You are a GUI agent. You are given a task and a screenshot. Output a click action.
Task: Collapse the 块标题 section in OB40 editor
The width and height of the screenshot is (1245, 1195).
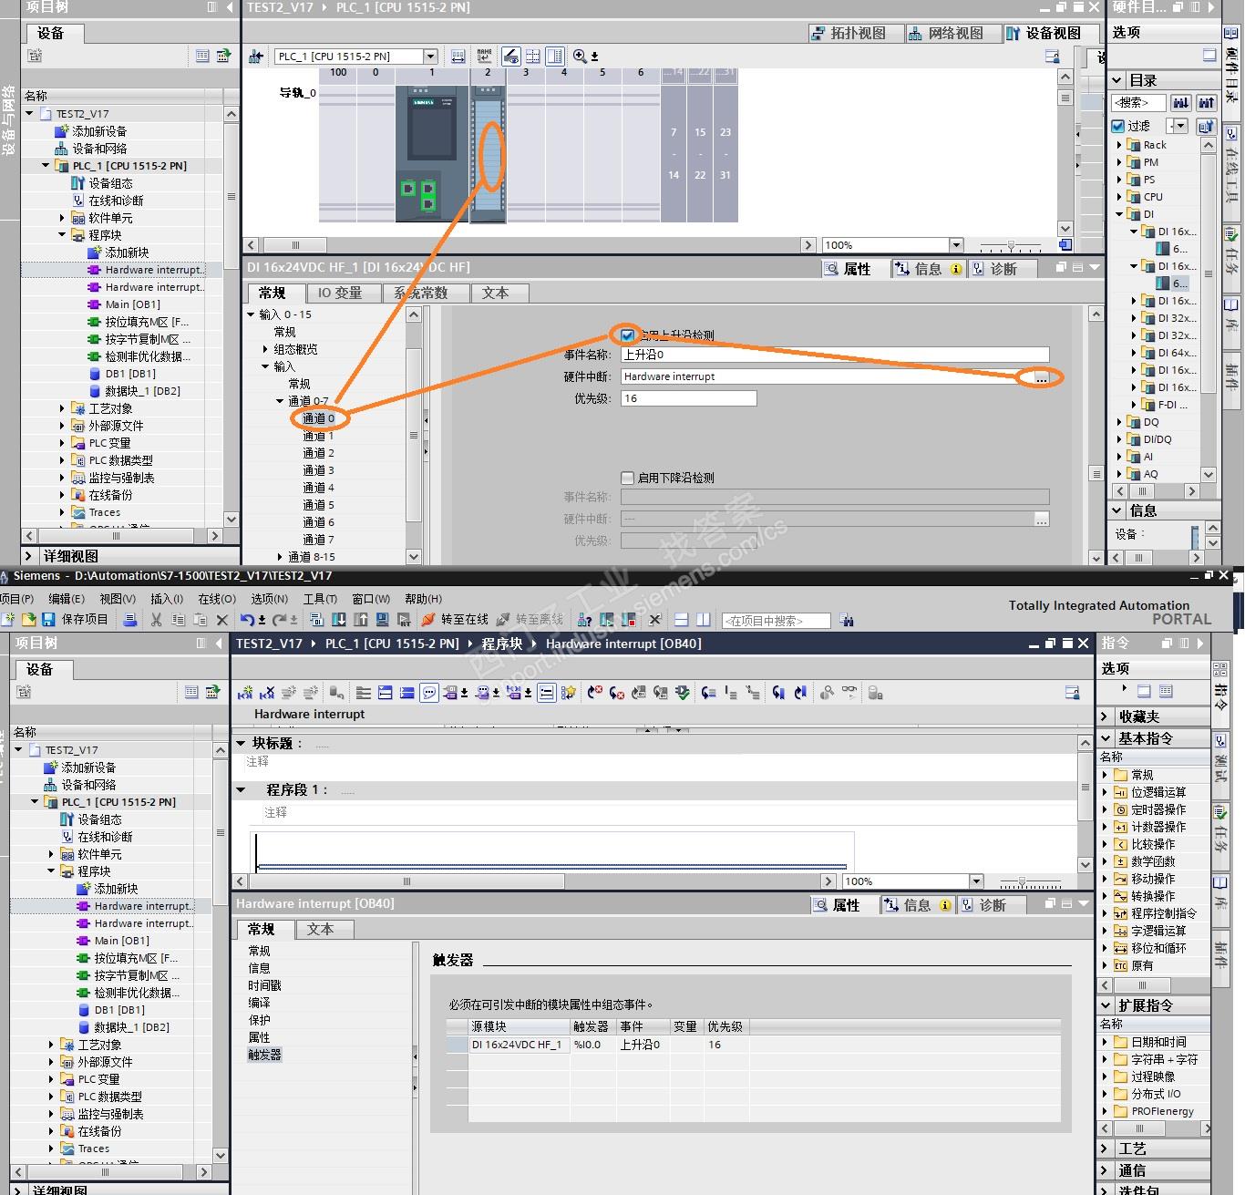[x=241, y=743]
